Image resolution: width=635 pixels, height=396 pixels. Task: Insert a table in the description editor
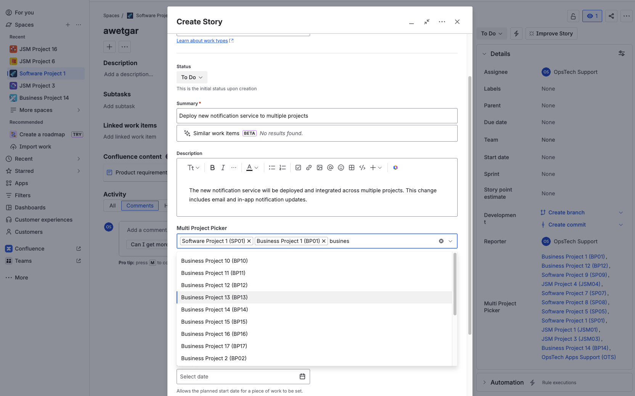[351, 168]
